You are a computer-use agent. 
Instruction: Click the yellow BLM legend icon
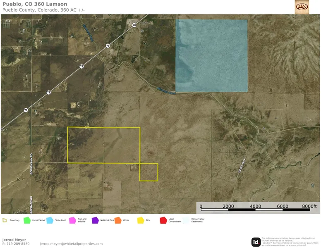141,220
